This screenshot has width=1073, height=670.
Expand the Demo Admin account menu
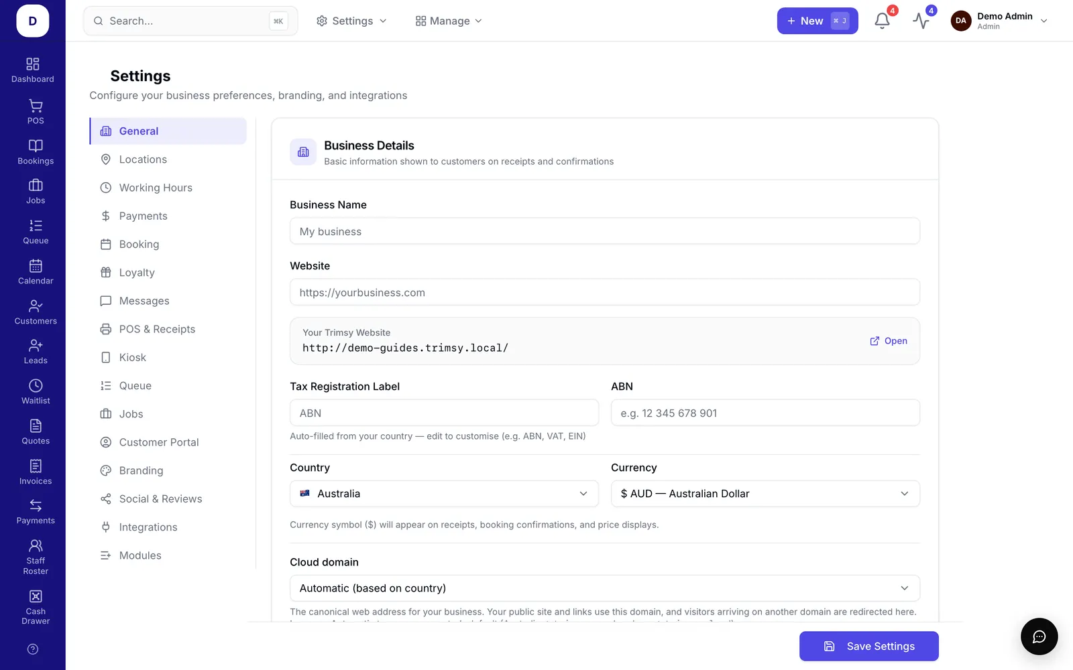999,21
